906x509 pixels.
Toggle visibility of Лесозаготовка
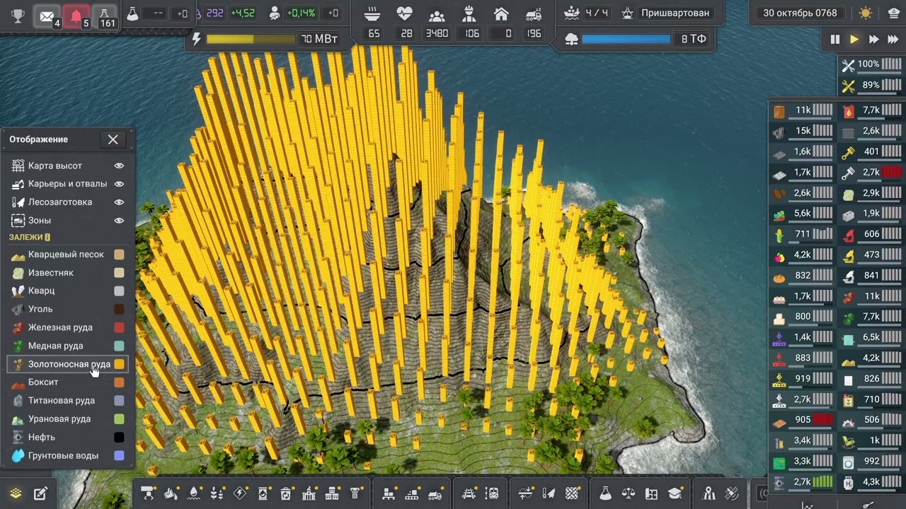[119, 202]
